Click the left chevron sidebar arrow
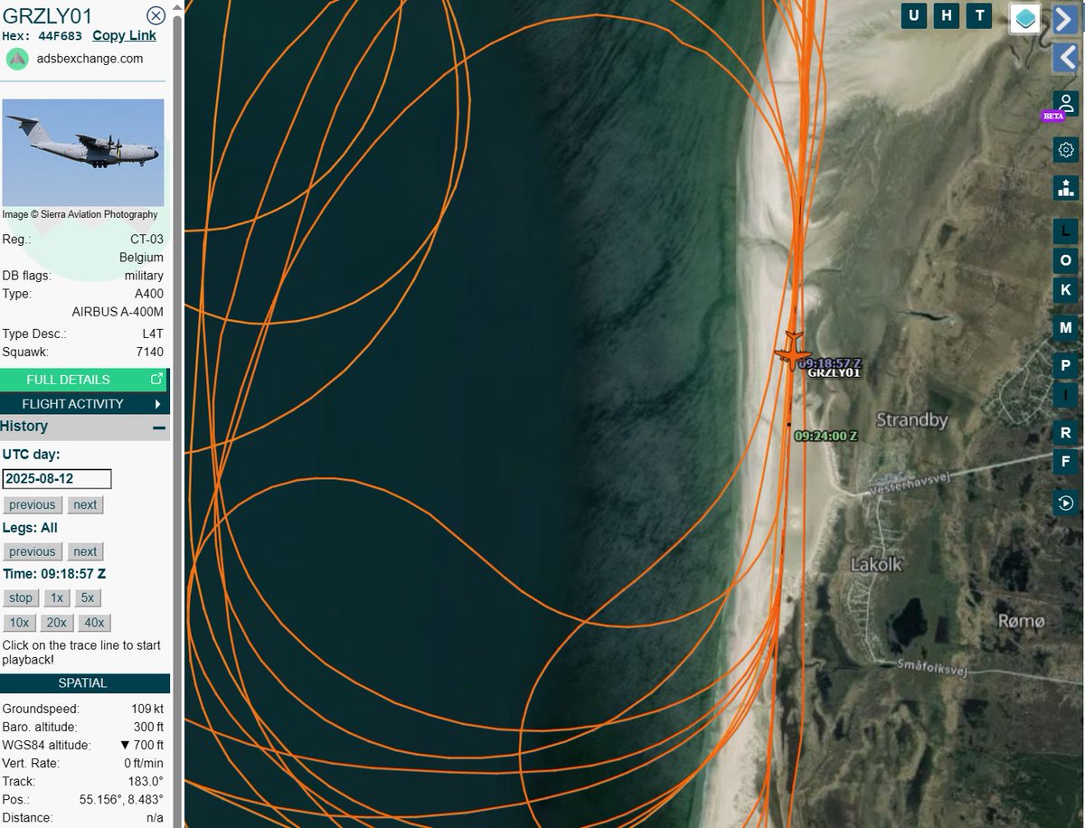 tap(1064, 58)
